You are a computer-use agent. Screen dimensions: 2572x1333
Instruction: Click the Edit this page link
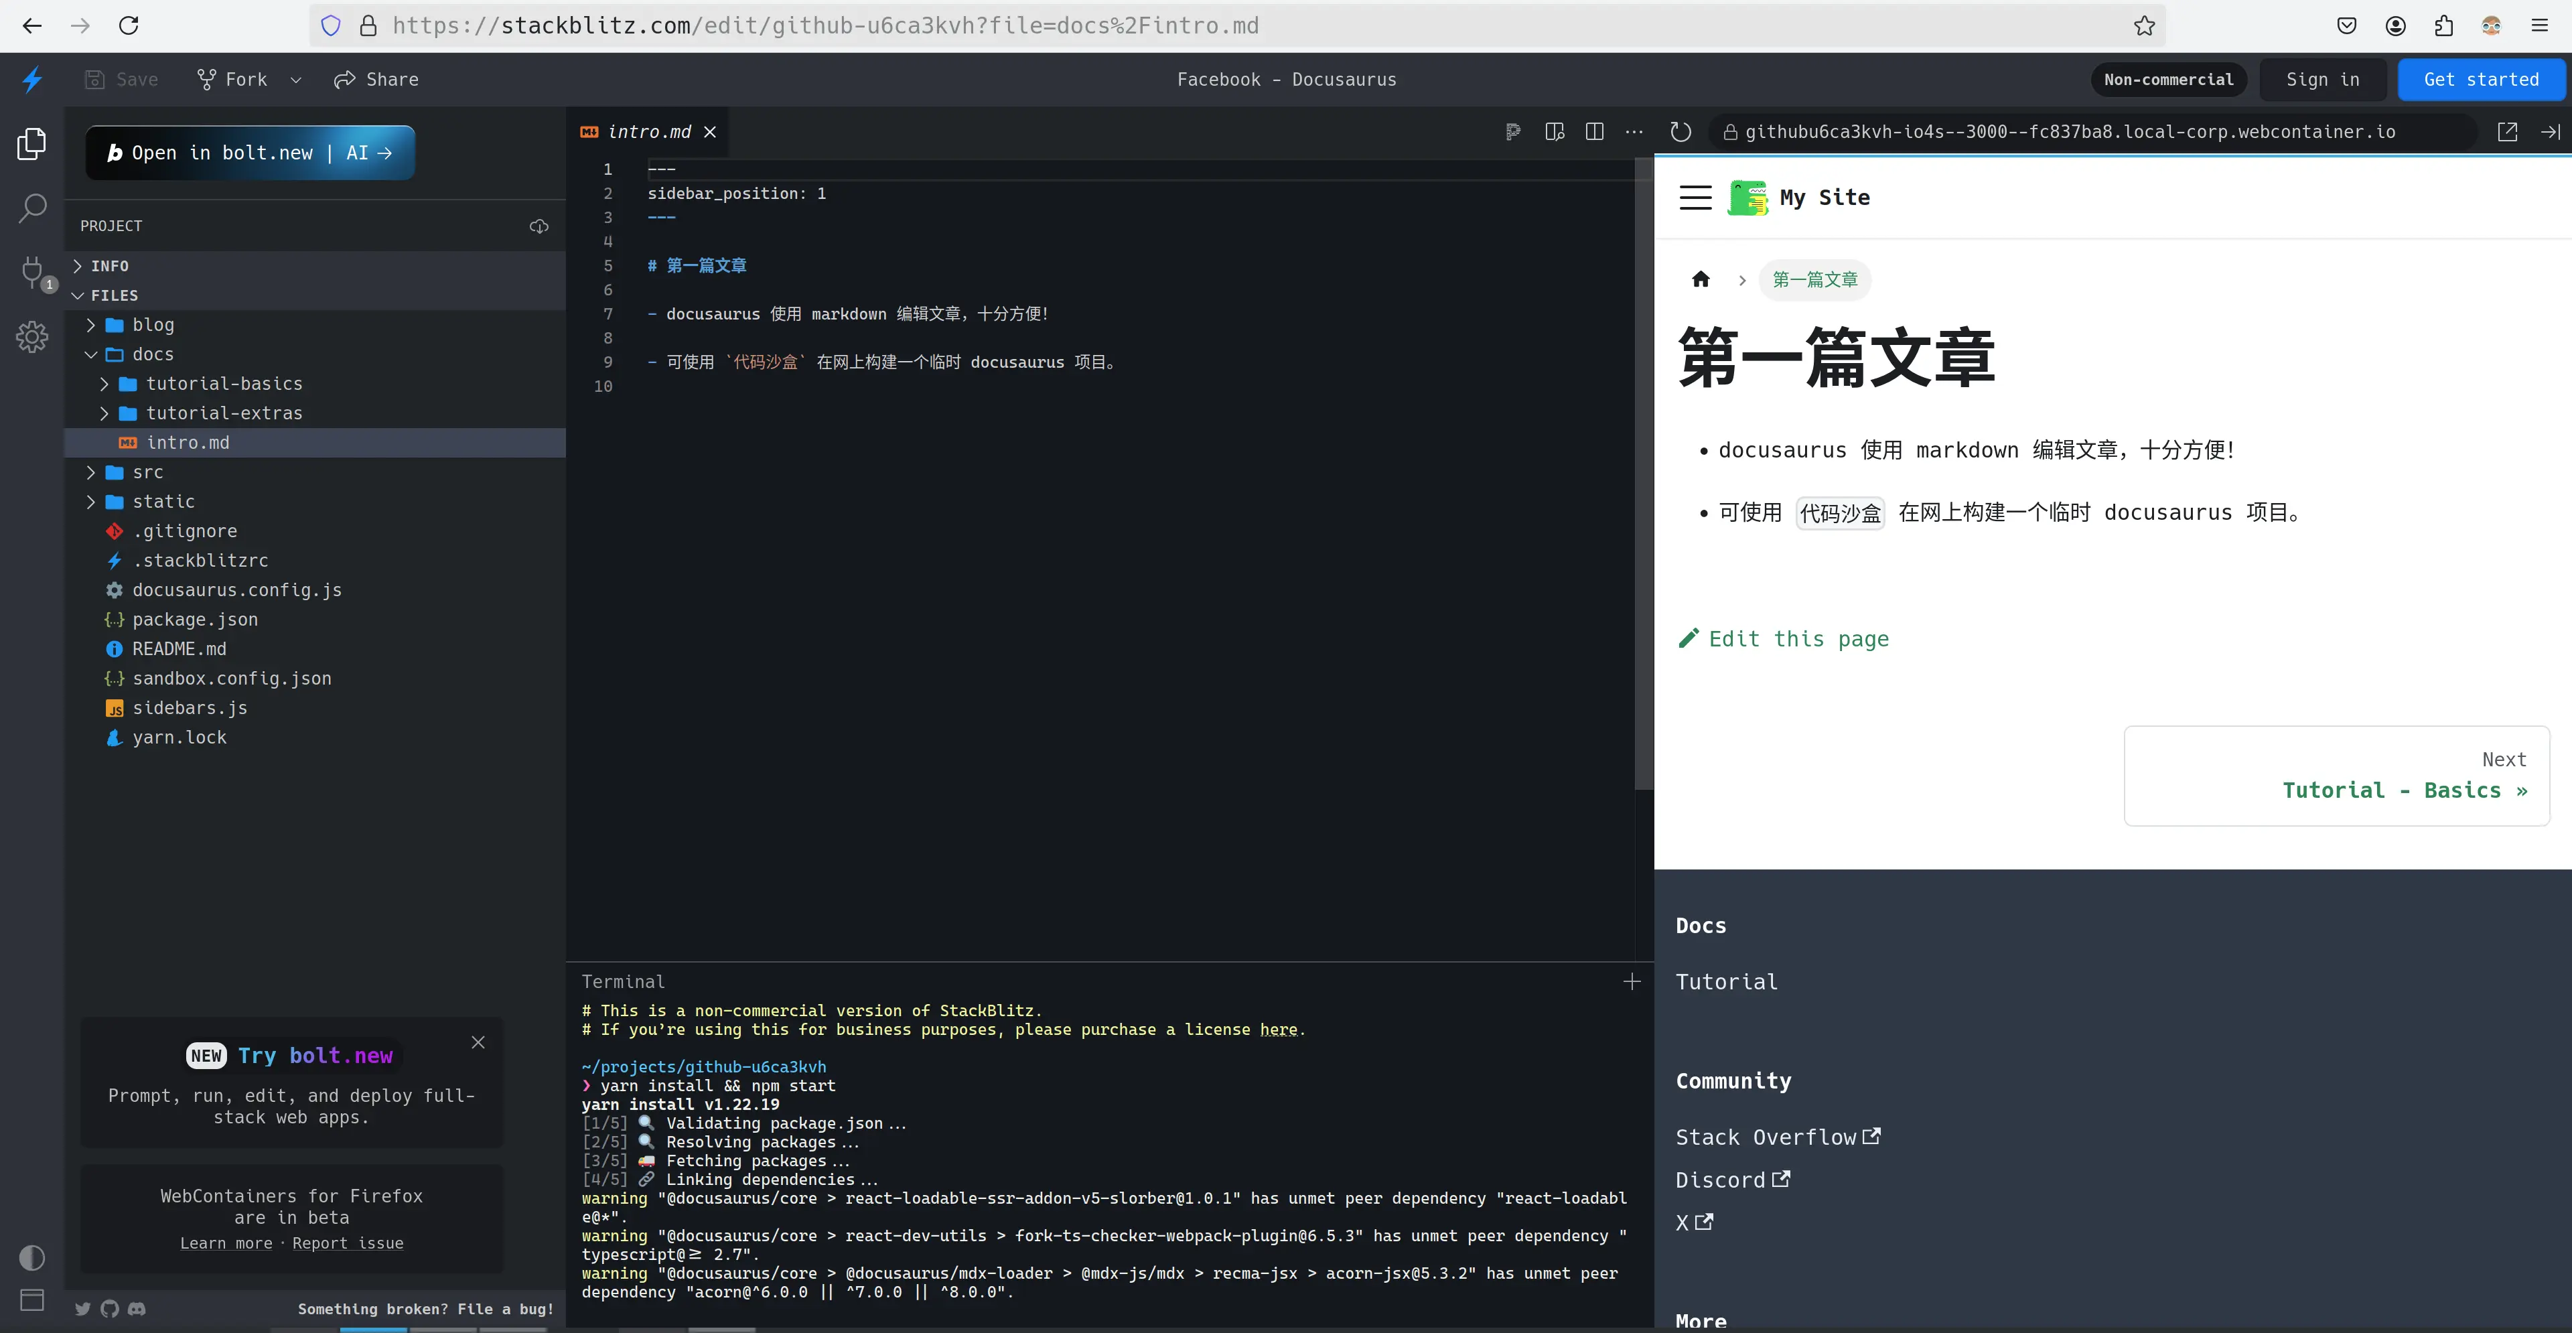click(x=1797, y=639)
